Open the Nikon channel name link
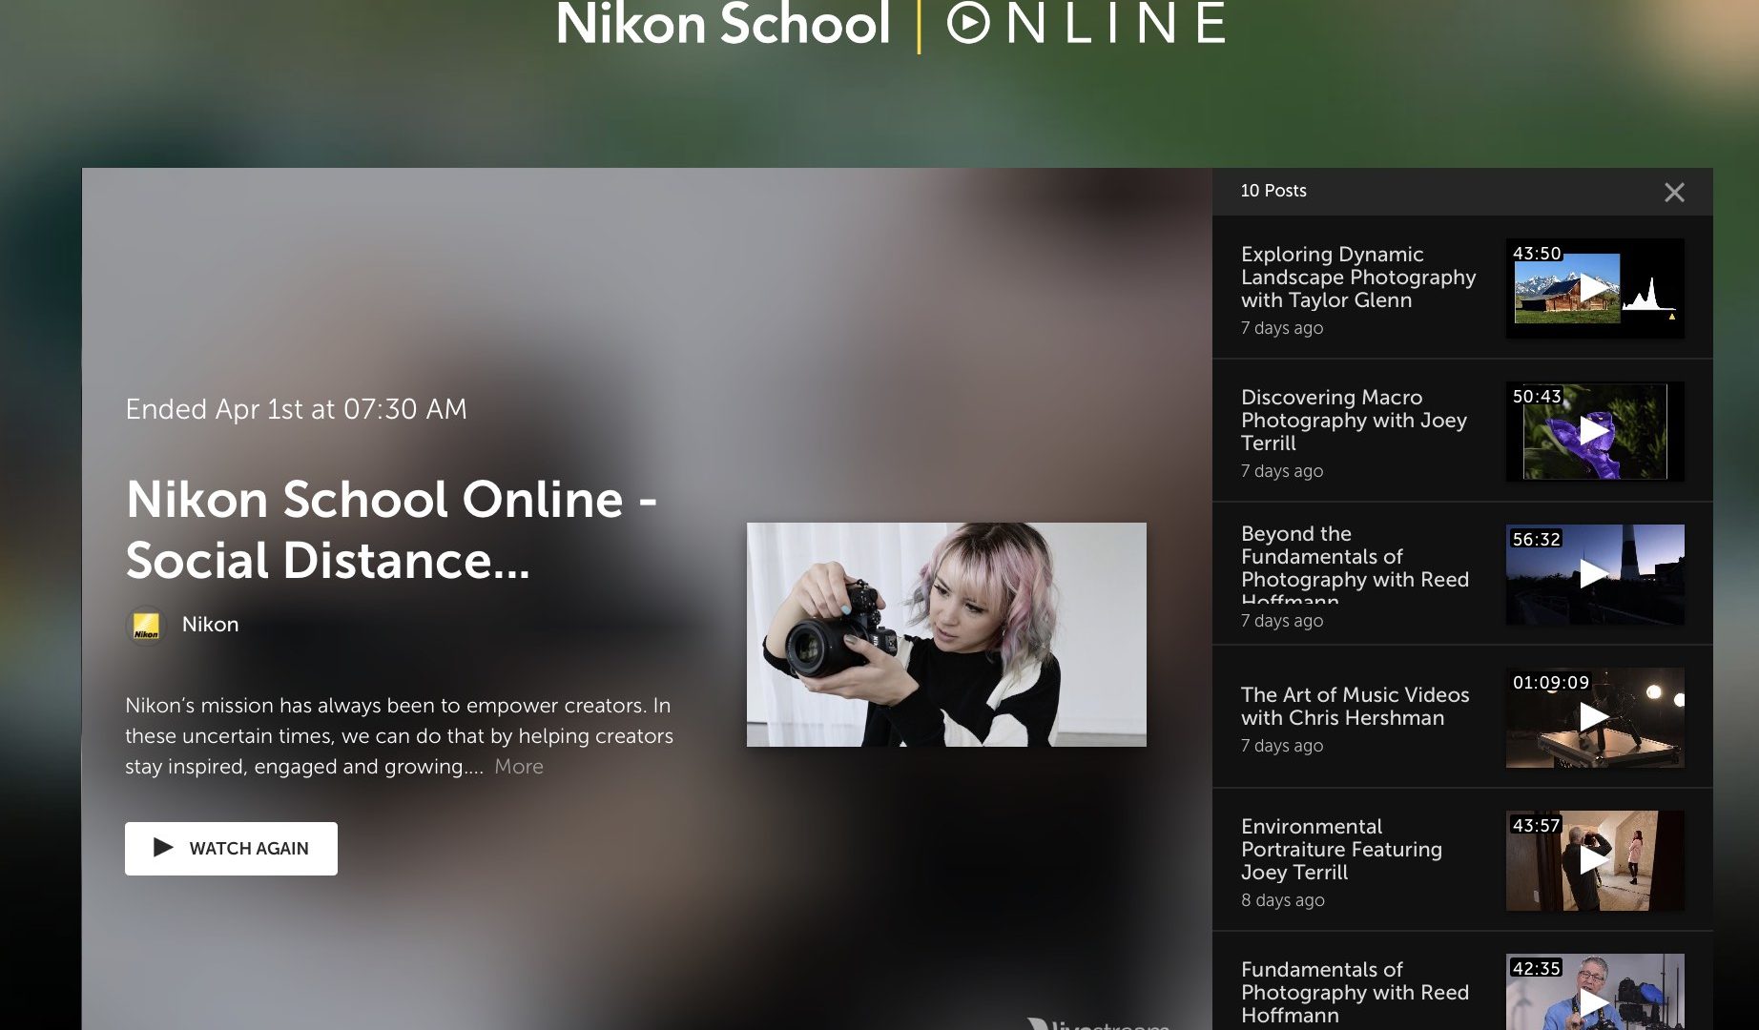1759x1030 pixels. coord(210,625)
